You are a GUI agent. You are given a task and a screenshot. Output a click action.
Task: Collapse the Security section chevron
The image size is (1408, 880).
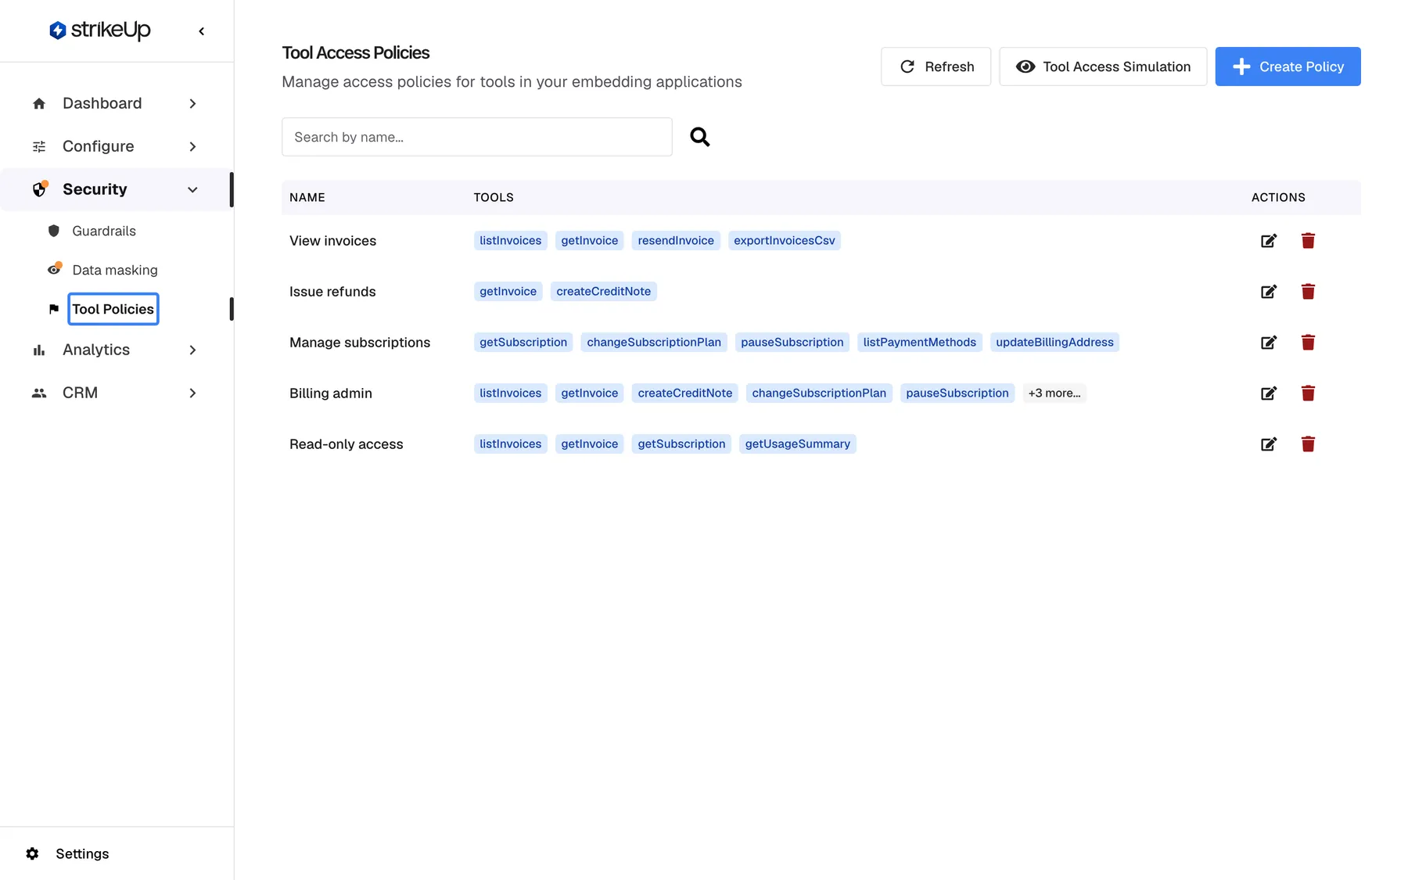click(192, 189)
